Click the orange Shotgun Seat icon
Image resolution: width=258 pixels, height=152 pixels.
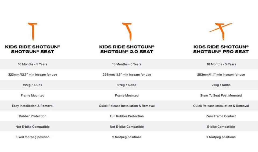click(33, 32)
